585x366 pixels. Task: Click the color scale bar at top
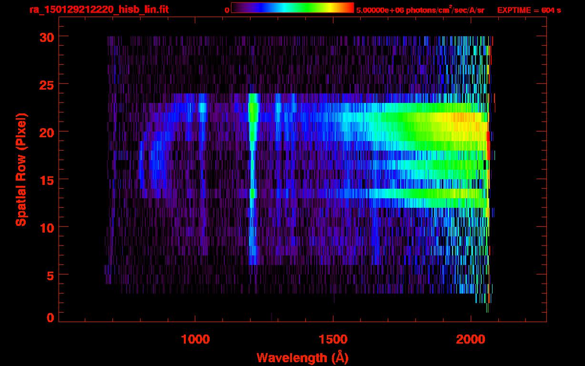pyautogui.click(x=292, y=8)
